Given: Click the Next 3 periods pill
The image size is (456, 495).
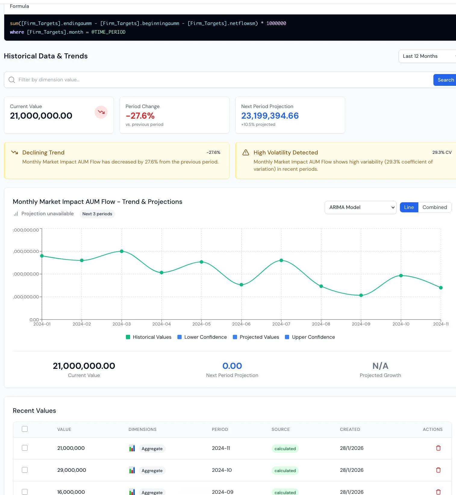Looking at the screenshot, I should [x=97, y=214].
